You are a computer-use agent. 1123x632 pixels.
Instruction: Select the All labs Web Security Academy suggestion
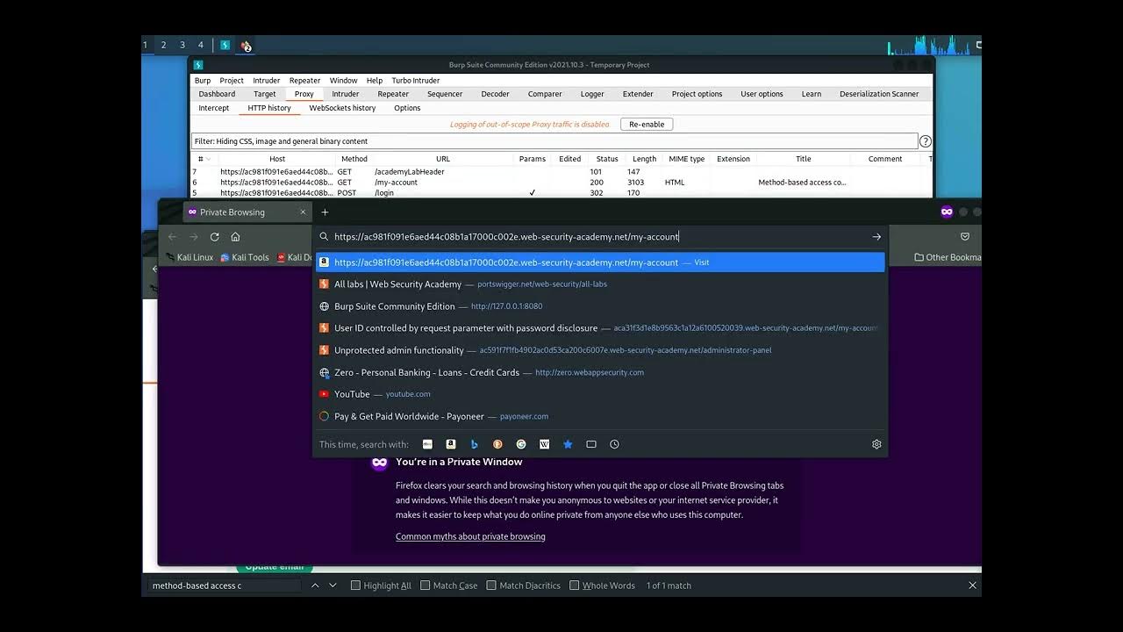click(600, 284)
